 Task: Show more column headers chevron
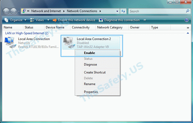(188, 28)
